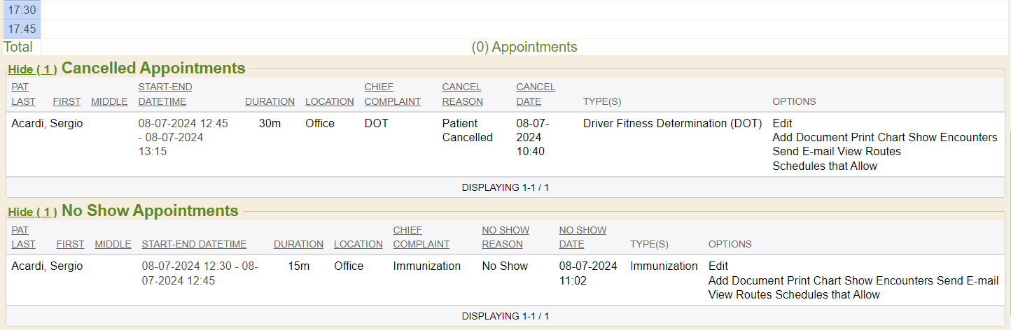Sort cancelled appointments by Cancel Date
The width and height of the screenshot is (1011, 330).
(x=536, y=94)
